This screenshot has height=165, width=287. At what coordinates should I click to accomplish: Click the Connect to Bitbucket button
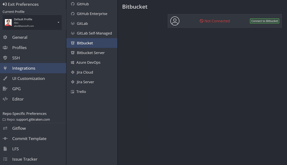click(265, 21)
